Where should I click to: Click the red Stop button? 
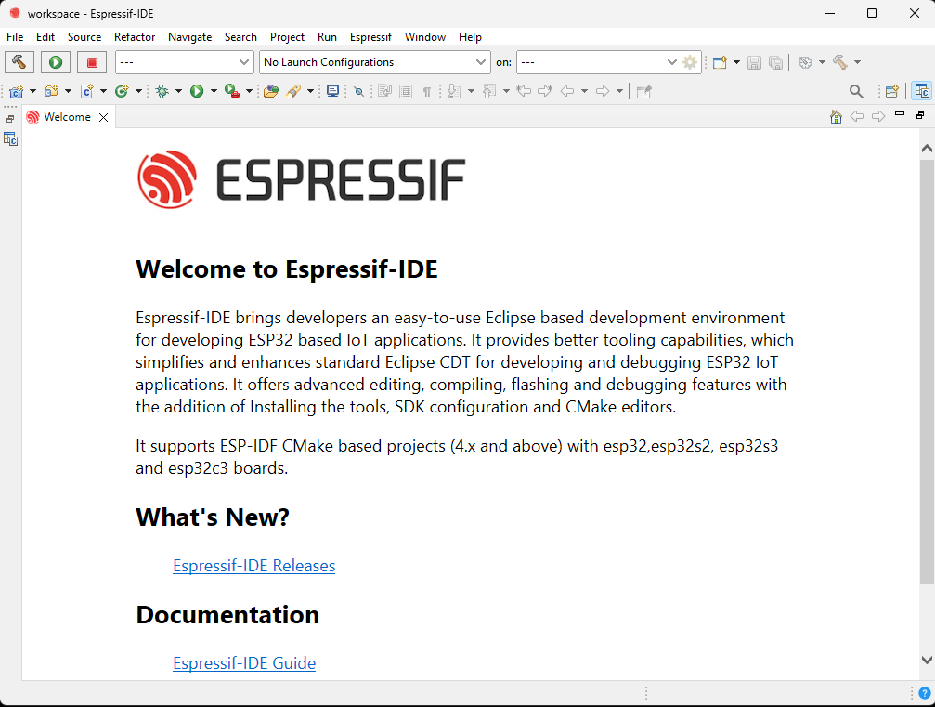coord(92,62)
